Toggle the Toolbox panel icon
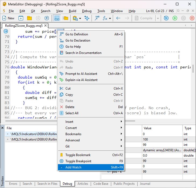 click(57, 18)
